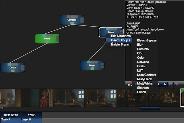Insert a Sharpen group
Viewport: 184px width, 123px height.
pos(143,88)
